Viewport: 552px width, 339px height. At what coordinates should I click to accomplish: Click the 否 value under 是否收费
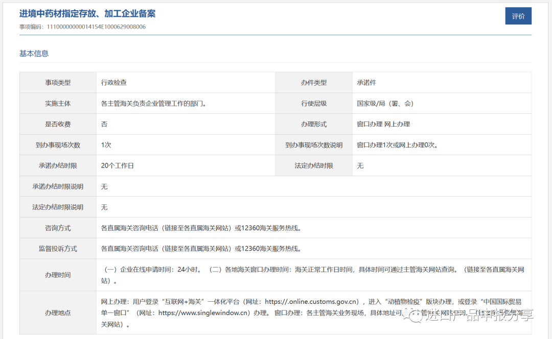tap(102, 124)
